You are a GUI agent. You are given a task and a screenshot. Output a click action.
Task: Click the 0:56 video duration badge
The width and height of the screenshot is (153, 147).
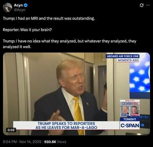11,130
